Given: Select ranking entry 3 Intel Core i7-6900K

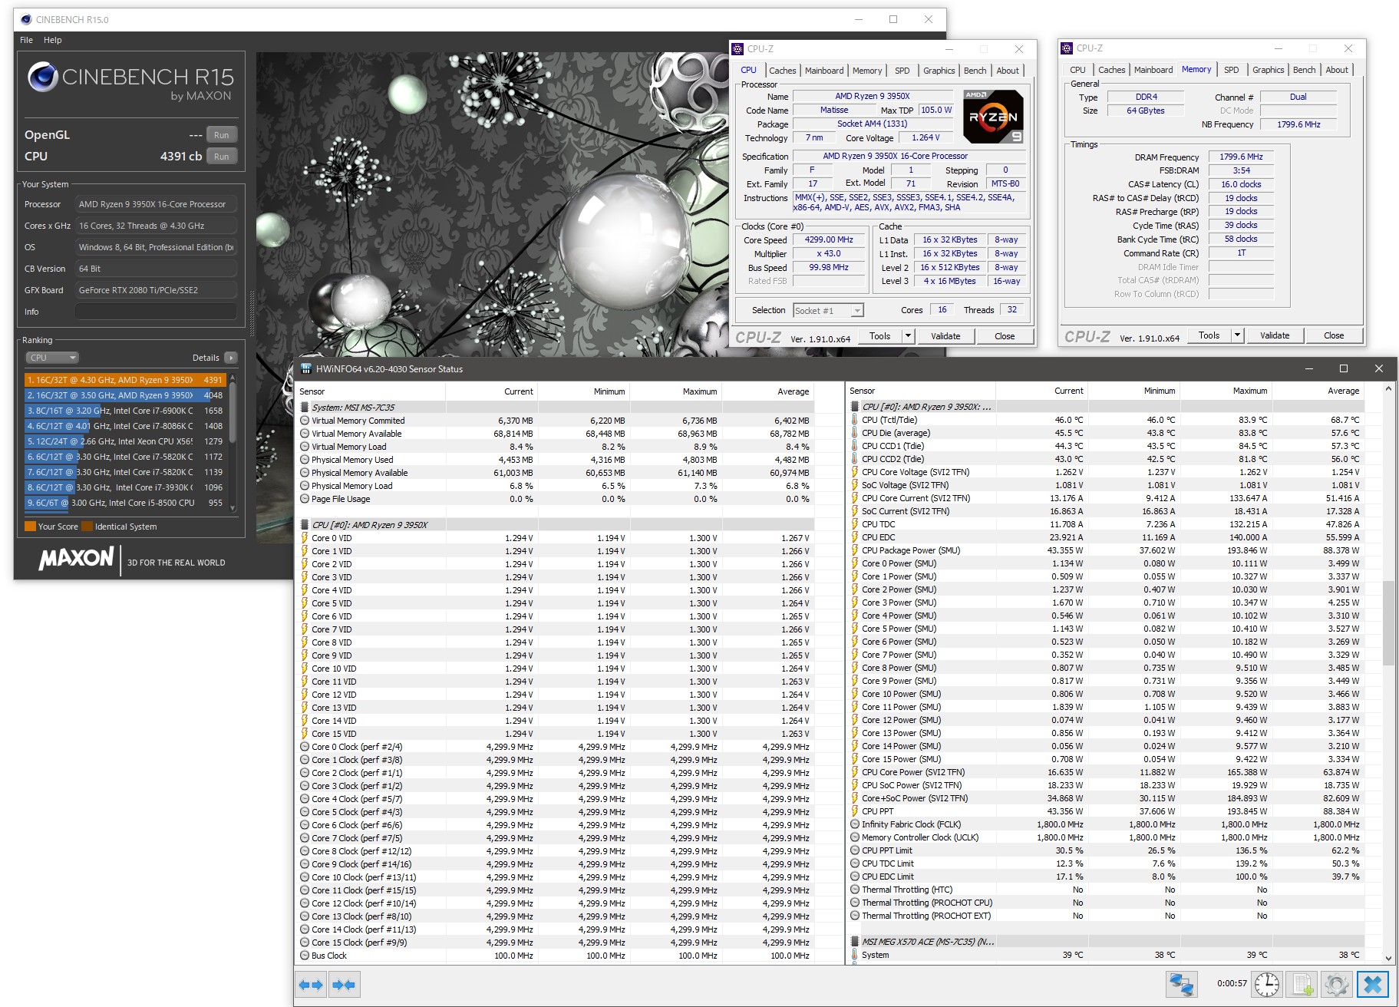Looking at the screenshot, I should coord(125,411).
